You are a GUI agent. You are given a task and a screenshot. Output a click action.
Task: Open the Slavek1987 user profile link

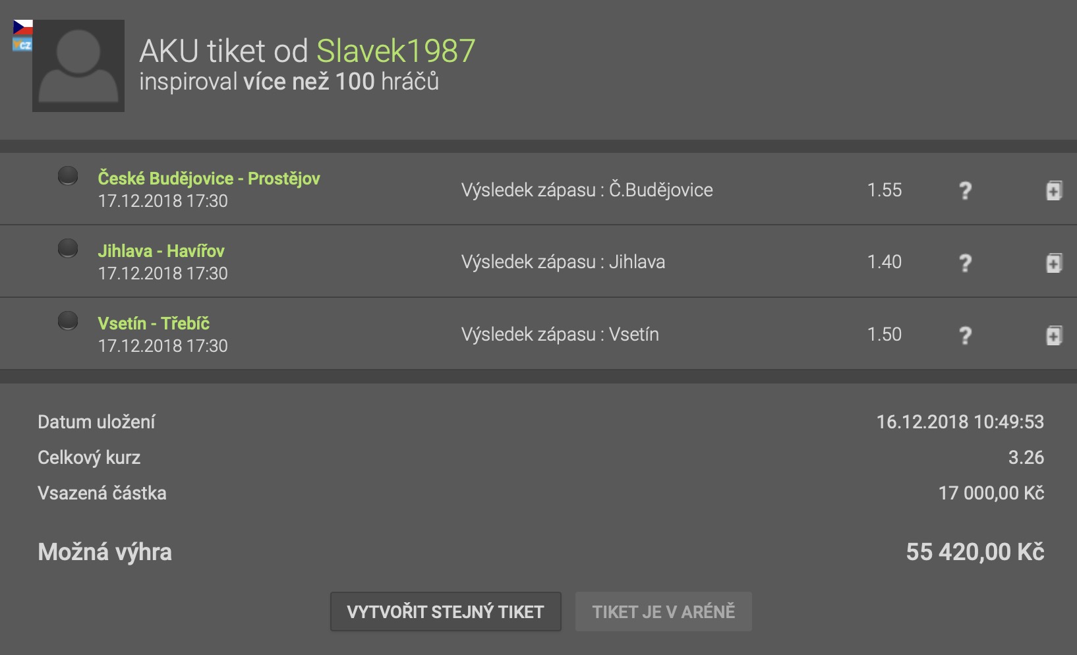[x=395, y=51]
